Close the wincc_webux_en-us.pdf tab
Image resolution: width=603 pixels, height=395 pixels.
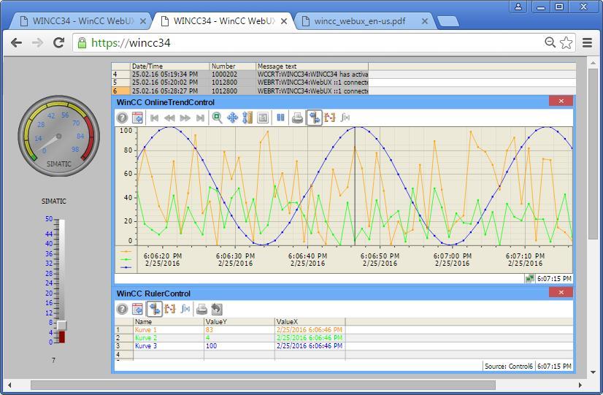(x=425, y=21)
